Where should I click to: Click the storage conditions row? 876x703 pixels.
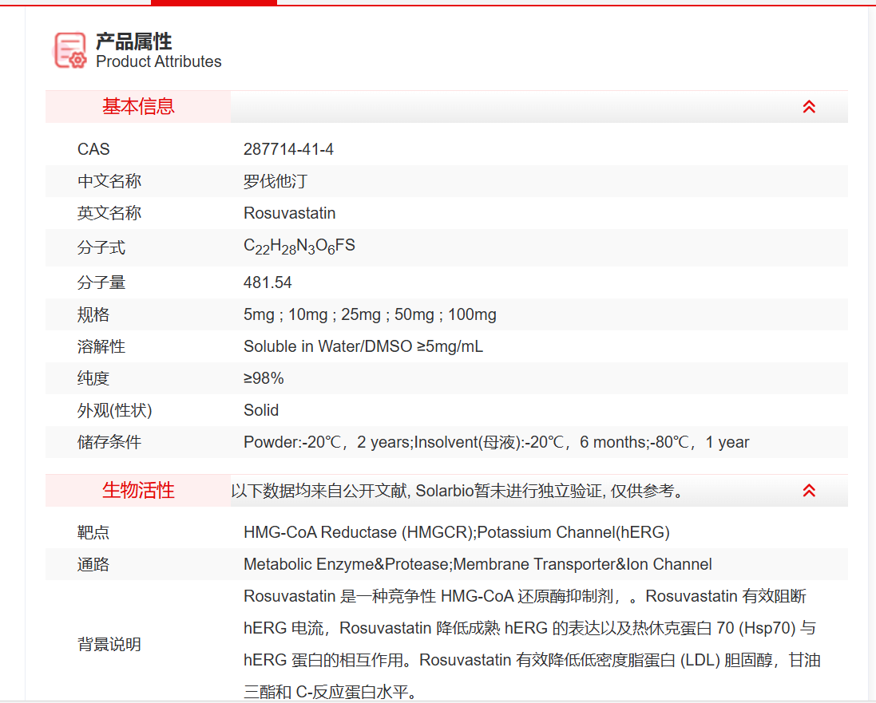click(x=495, y=442)
